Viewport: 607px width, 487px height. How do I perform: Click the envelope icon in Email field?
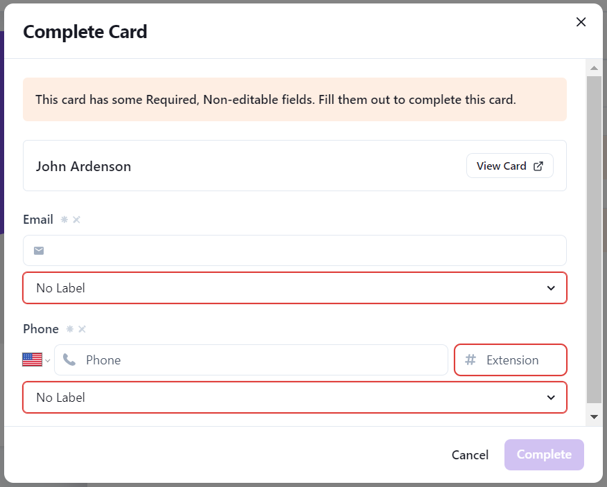39,251
